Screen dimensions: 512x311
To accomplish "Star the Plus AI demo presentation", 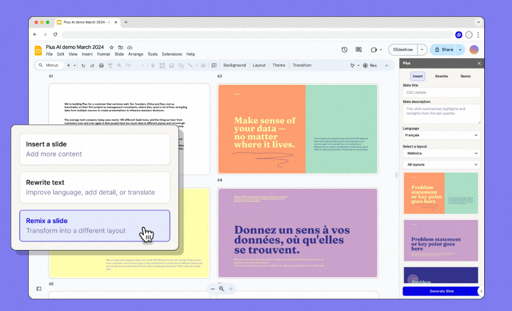I will pos(112,47).
